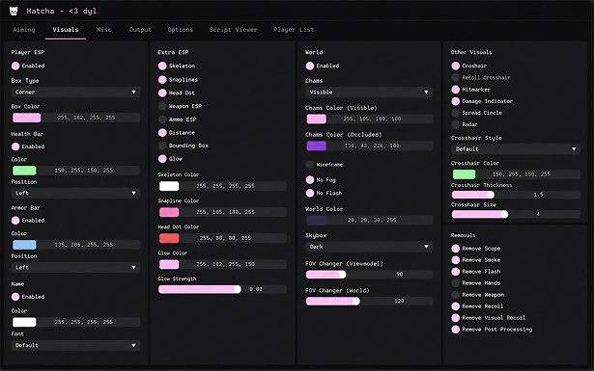Toggle the No Fog option
The height and width of the screenshot is (371, 594).
(310, 180)
